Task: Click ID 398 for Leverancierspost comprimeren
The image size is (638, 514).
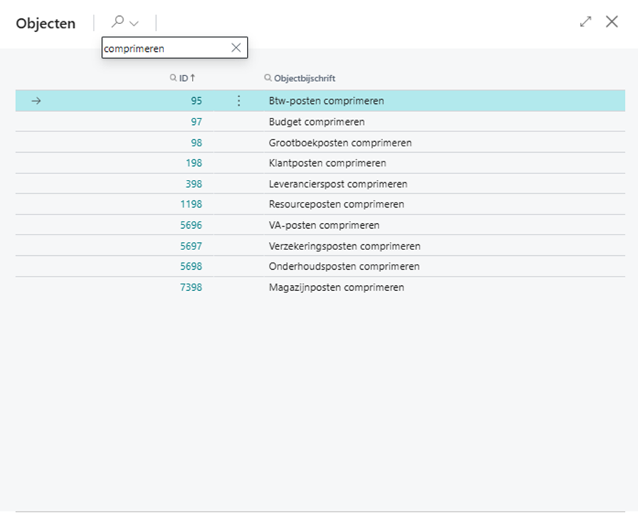Action: click(x=193, y=184)
